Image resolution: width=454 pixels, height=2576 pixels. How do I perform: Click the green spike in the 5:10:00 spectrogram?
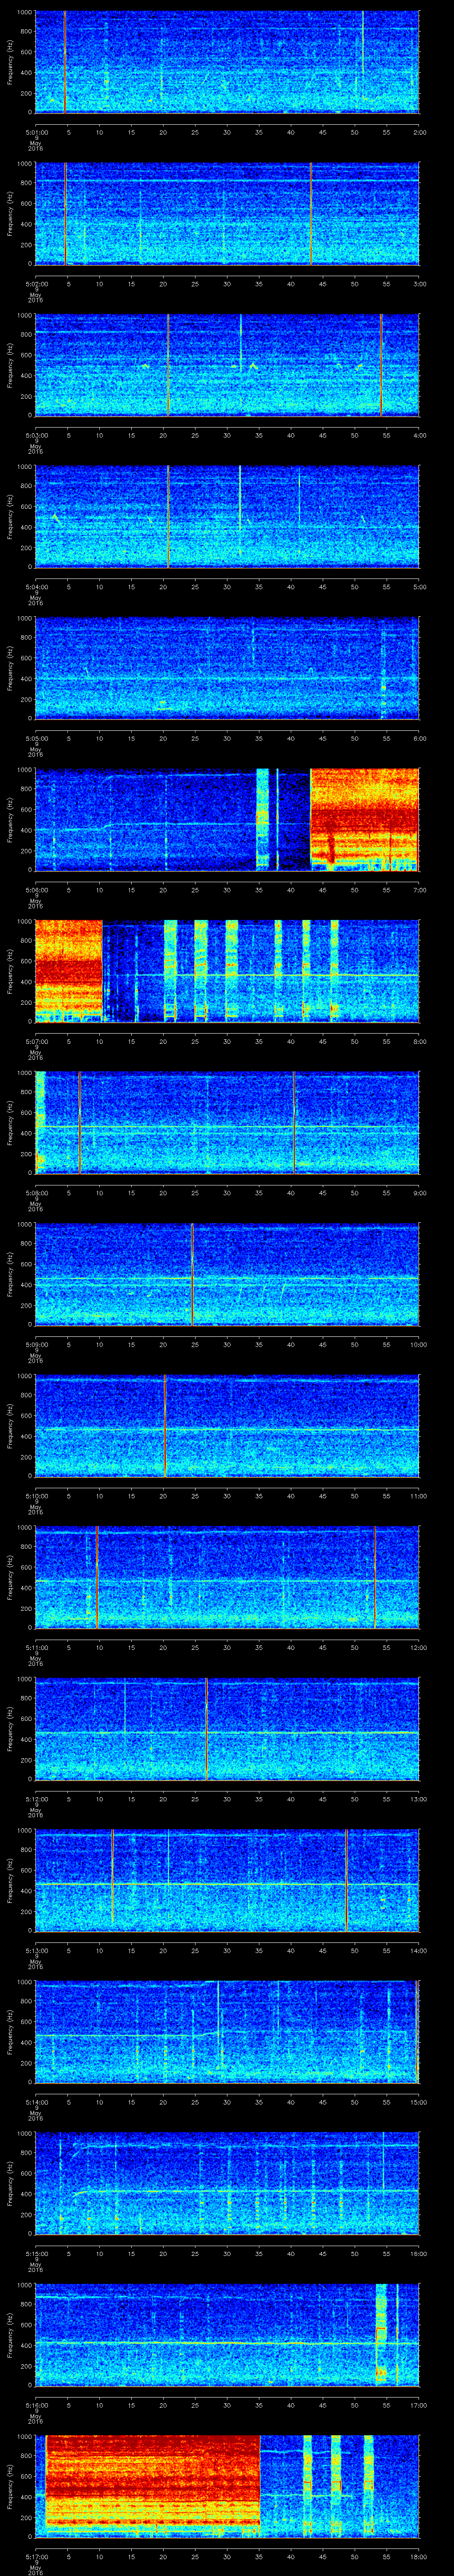(x=164, y=1425)
